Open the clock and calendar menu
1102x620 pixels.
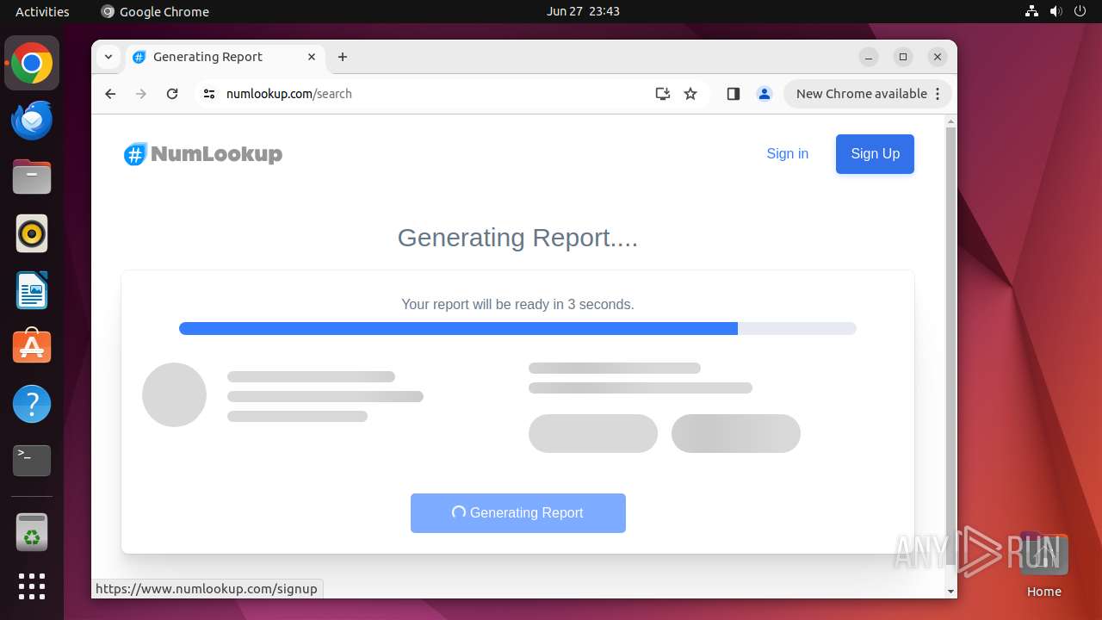(583, 11)
